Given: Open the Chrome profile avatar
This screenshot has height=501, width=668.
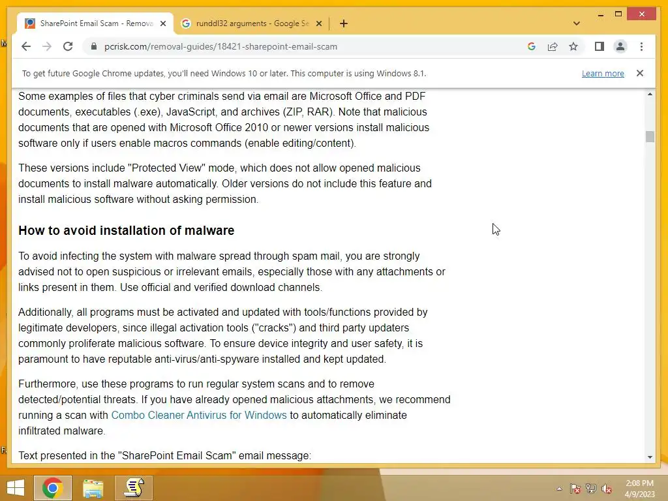Looking at the screenshot, I should pos(620,46).
